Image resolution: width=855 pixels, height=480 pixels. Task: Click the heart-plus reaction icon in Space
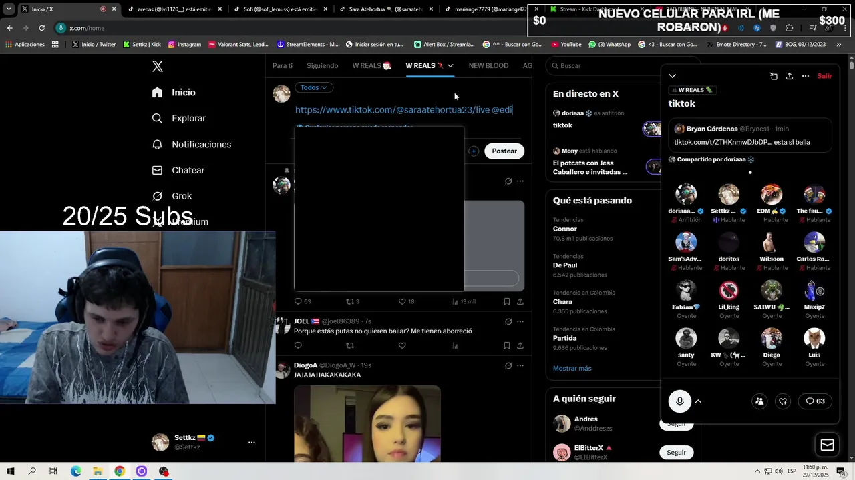coord(783,401)
